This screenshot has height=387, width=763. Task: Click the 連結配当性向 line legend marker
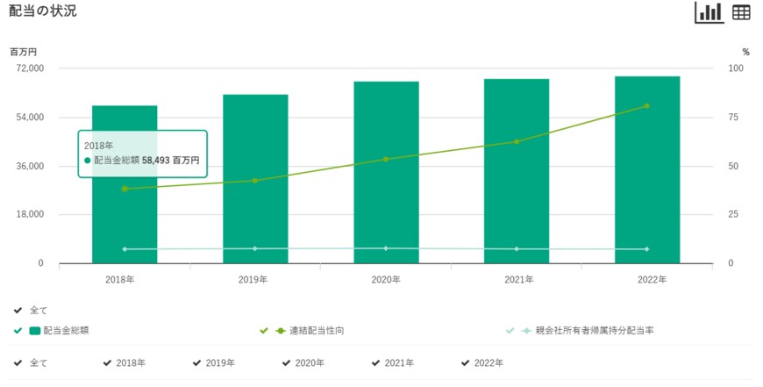[280, 331]
